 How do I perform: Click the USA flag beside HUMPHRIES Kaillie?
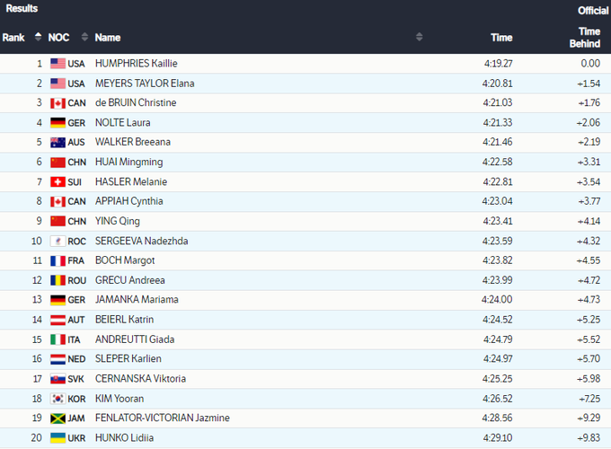[58, 64]
